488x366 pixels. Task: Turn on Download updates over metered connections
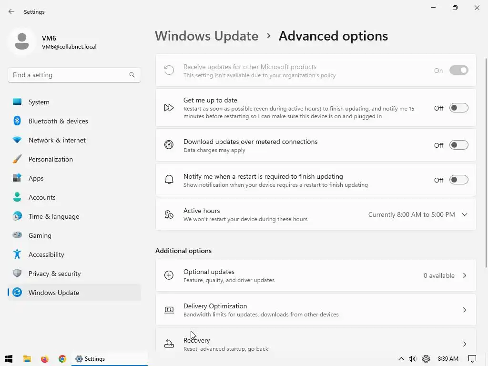point(459,145)
